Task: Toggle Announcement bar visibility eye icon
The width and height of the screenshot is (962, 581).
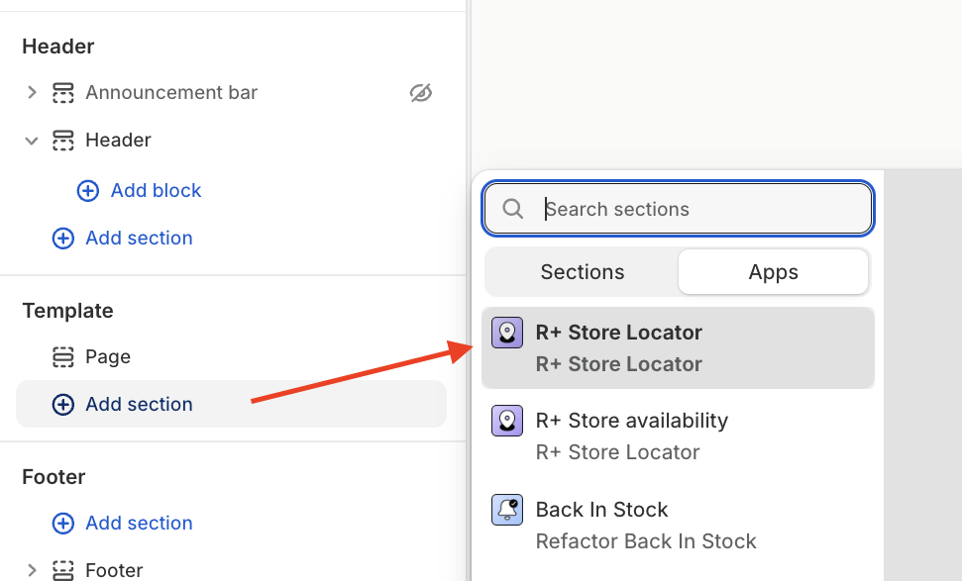Action: 421,92
